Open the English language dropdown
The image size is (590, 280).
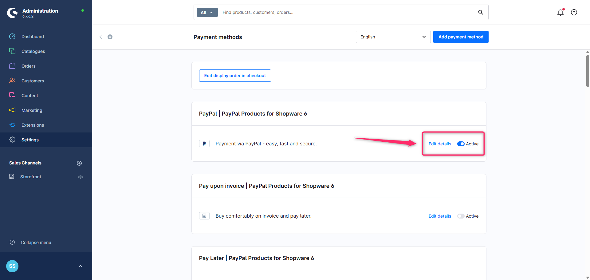[393, 37]
